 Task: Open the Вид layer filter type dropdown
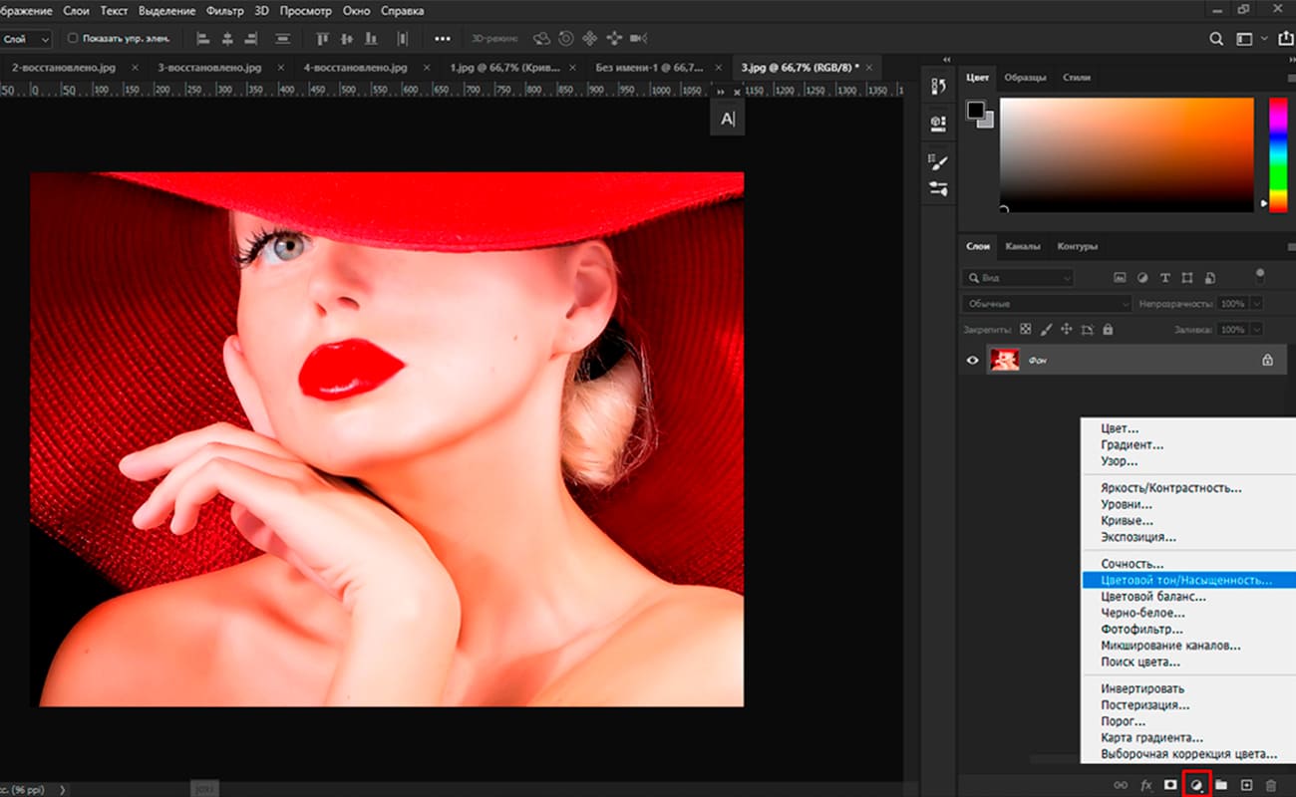click(x=1019, y=277)
